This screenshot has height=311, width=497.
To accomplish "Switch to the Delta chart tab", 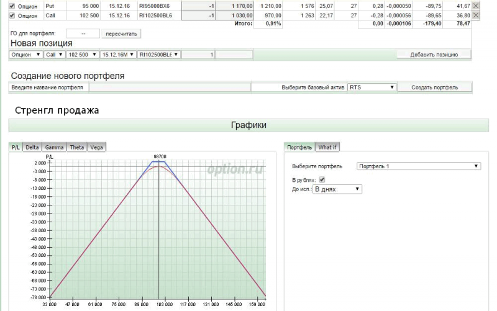I will pos(32,147).
